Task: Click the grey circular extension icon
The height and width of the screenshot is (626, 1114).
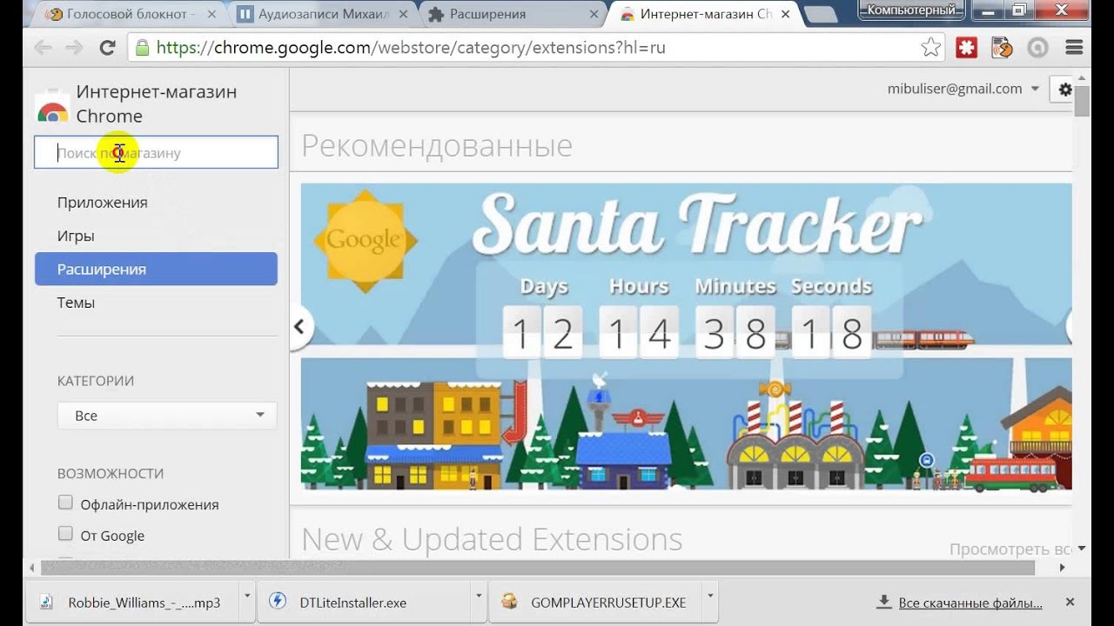Action: point(1037,48)
